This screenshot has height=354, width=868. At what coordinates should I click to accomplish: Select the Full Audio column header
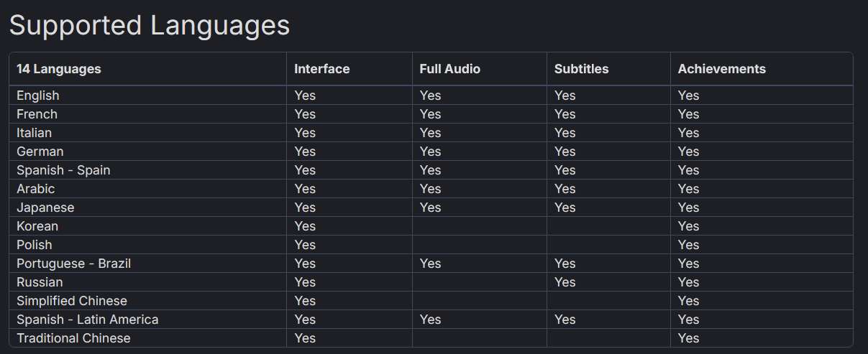(449, 69)
